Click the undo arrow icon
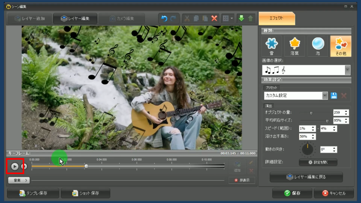361x203 pixels. [164, 18]
